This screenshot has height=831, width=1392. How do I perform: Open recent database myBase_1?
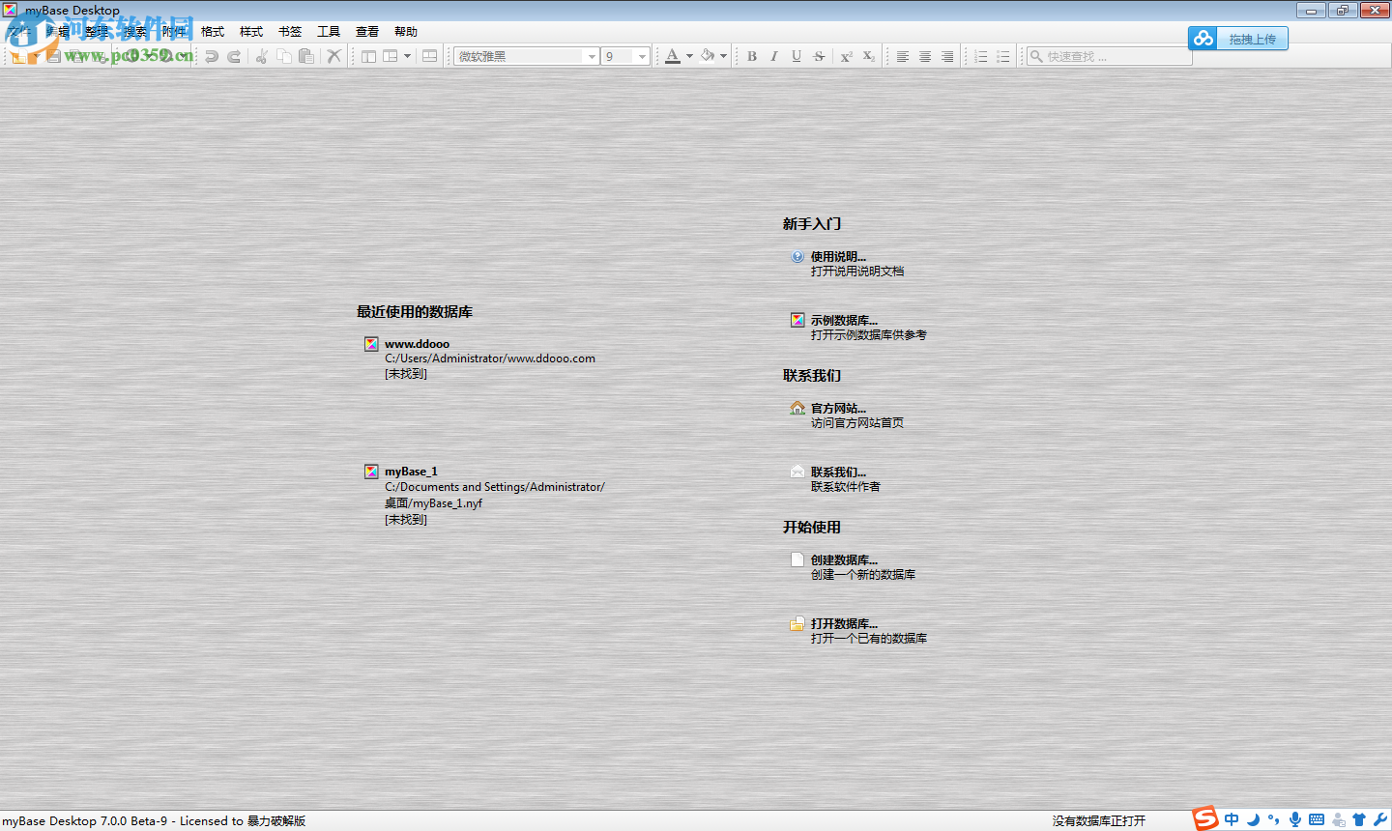pyautogui.click(x=411, y=472)
